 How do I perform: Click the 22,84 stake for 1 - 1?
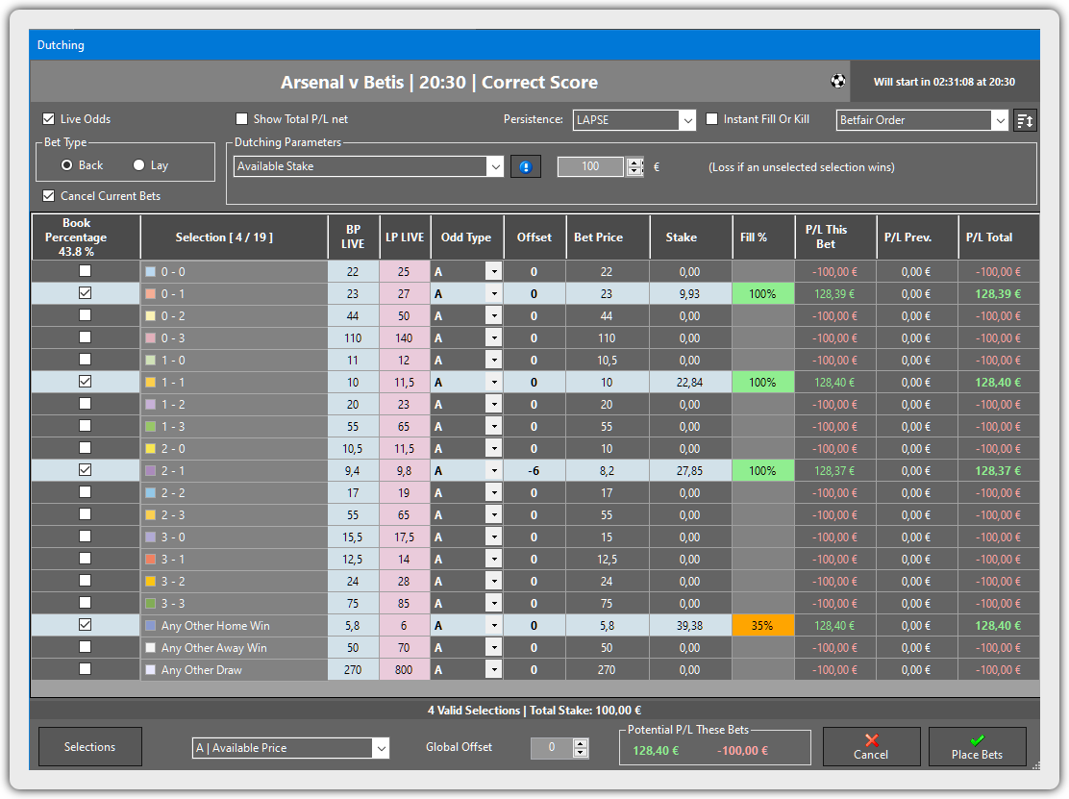pyautogui.click(x=690, y=383)
